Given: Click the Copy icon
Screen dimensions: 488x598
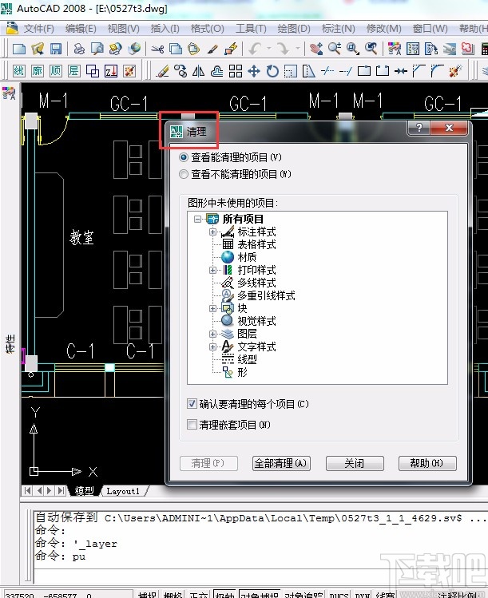Looking at the screenshot, I should [175, 49].
